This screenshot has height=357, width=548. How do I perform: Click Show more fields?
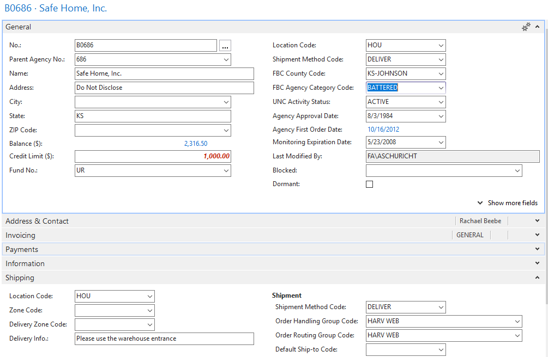click(513, 203)
